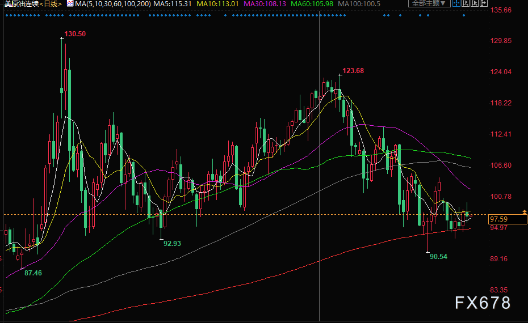
Task: Click the 130.50 high price marker
Action: click(x=75, y=34)
